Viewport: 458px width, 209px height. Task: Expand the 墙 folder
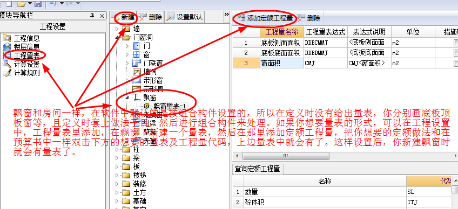coord(117,29)
